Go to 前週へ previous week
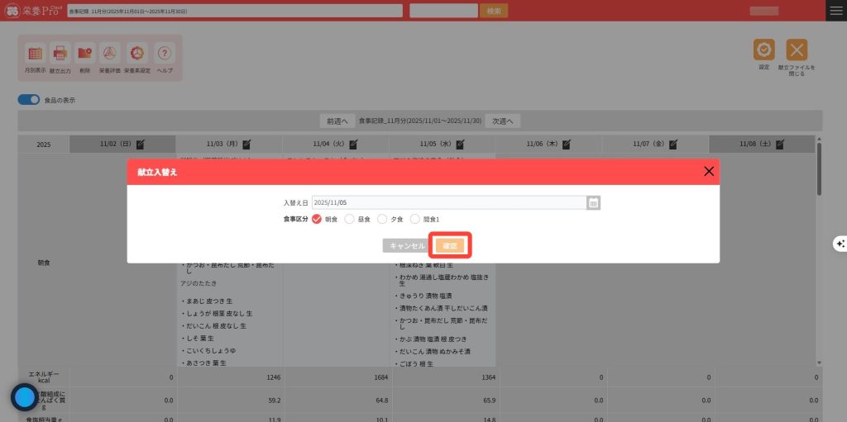This screenshot has height=422, width=847. point(337,121)
